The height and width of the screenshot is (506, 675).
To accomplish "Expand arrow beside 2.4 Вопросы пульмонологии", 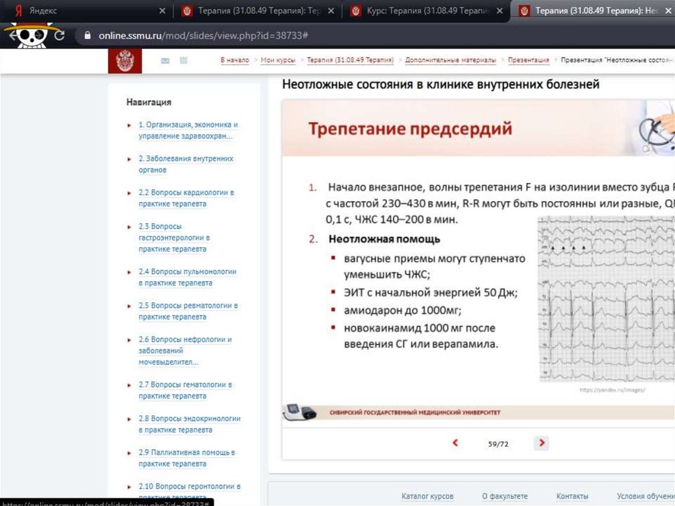I will coord(129,272).
